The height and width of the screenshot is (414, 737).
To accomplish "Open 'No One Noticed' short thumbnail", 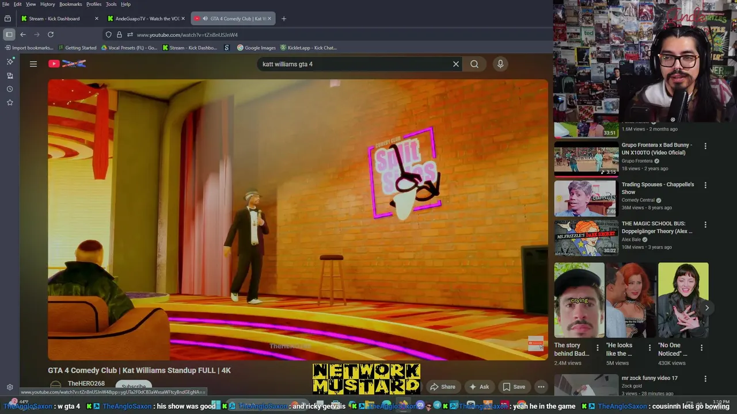I will click(x=683, y=300).
